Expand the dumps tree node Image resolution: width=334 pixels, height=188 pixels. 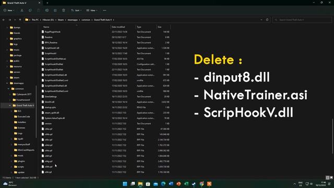pos(7,28)
